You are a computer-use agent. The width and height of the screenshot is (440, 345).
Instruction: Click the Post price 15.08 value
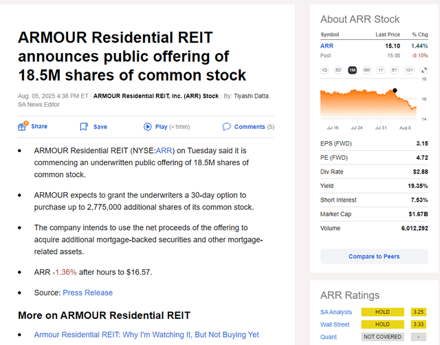pos(394,56)
